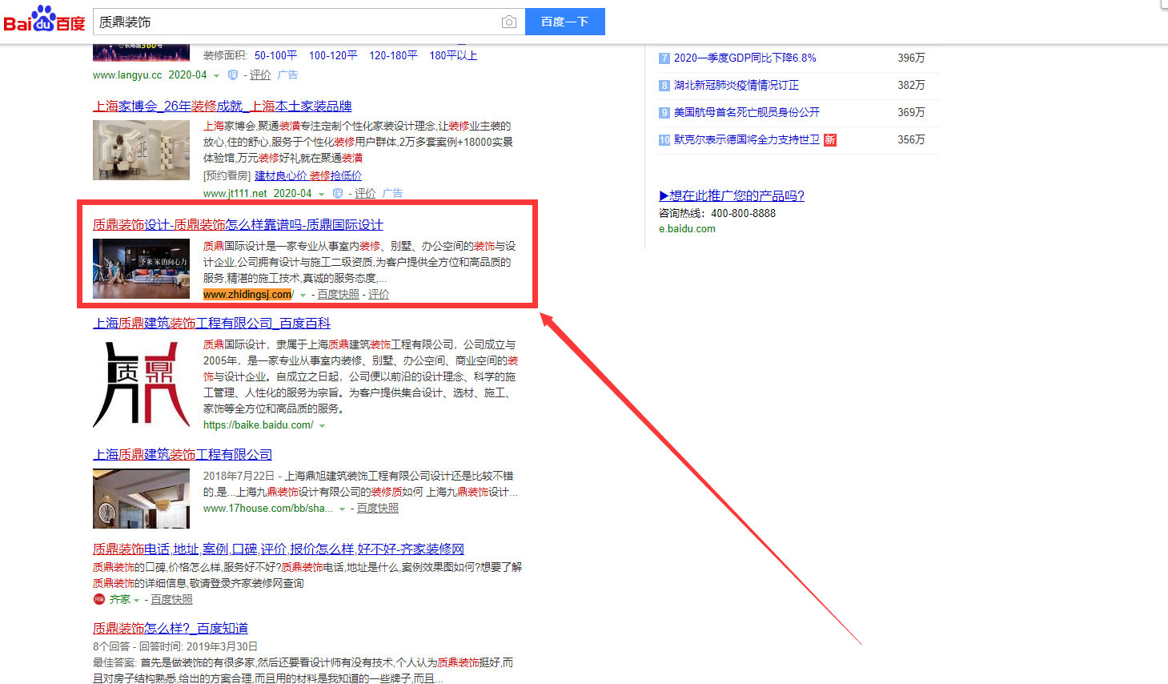
Task: Click rank badge 10 in hot searches
Action: point(664,140)
